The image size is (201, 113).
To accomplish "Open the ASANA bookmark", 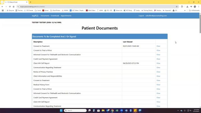I will click(x=65, y=10).
